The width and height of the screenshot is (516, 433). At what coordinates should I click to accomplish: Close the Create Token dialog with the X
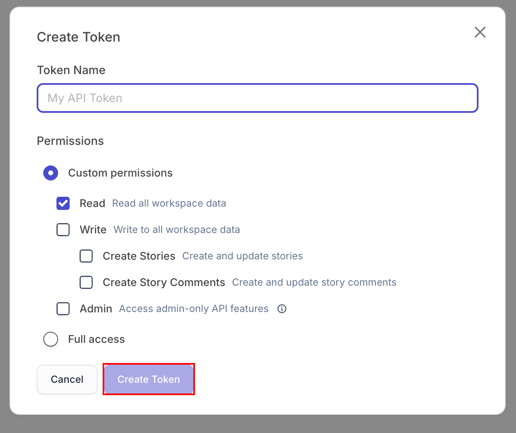click(x=480, y=32)
